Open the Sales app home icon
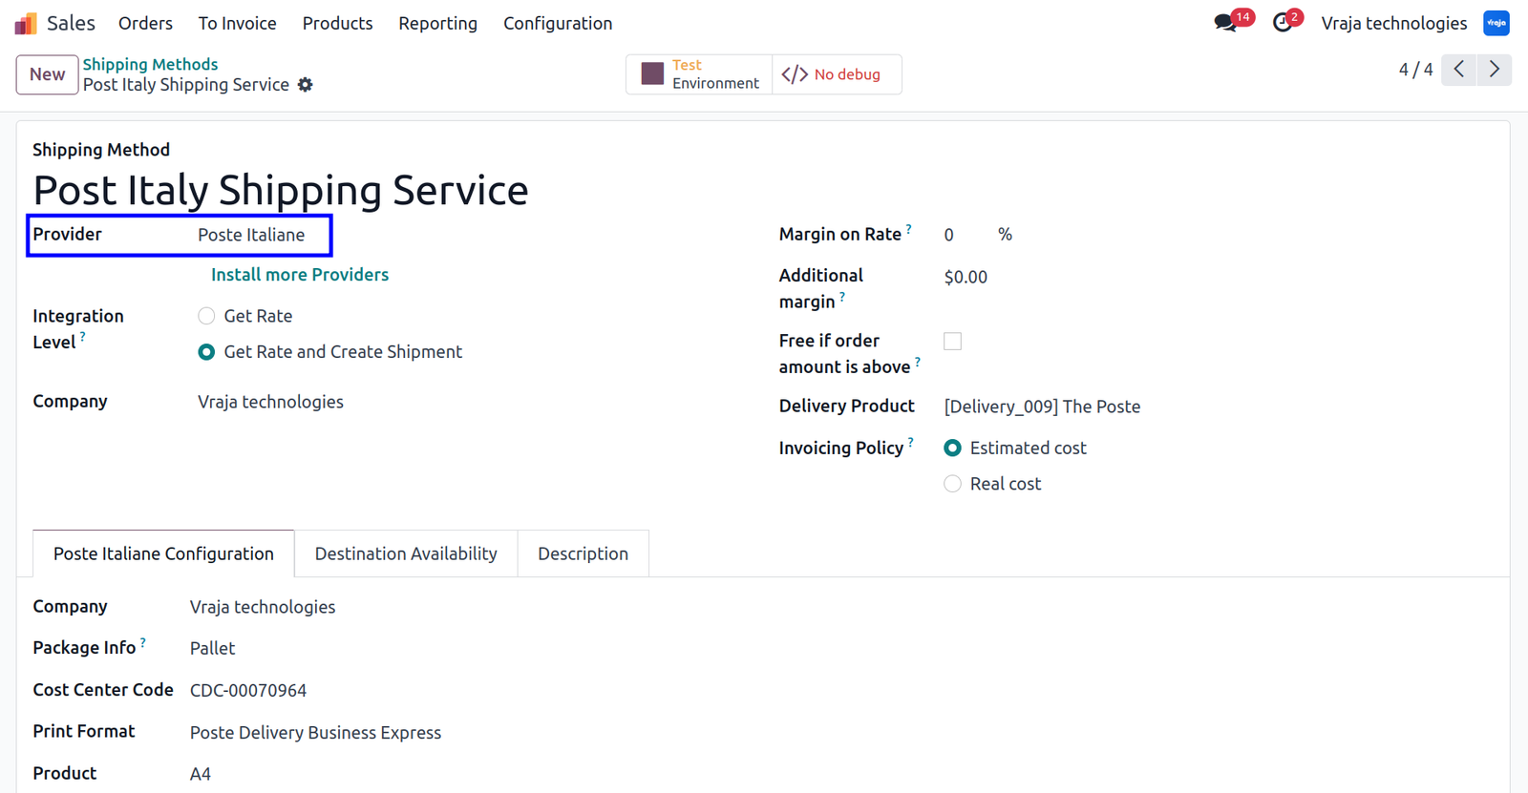 26,23
